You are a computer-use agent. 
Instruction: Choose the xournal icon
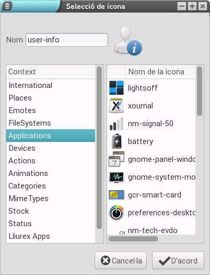(116, 106)
